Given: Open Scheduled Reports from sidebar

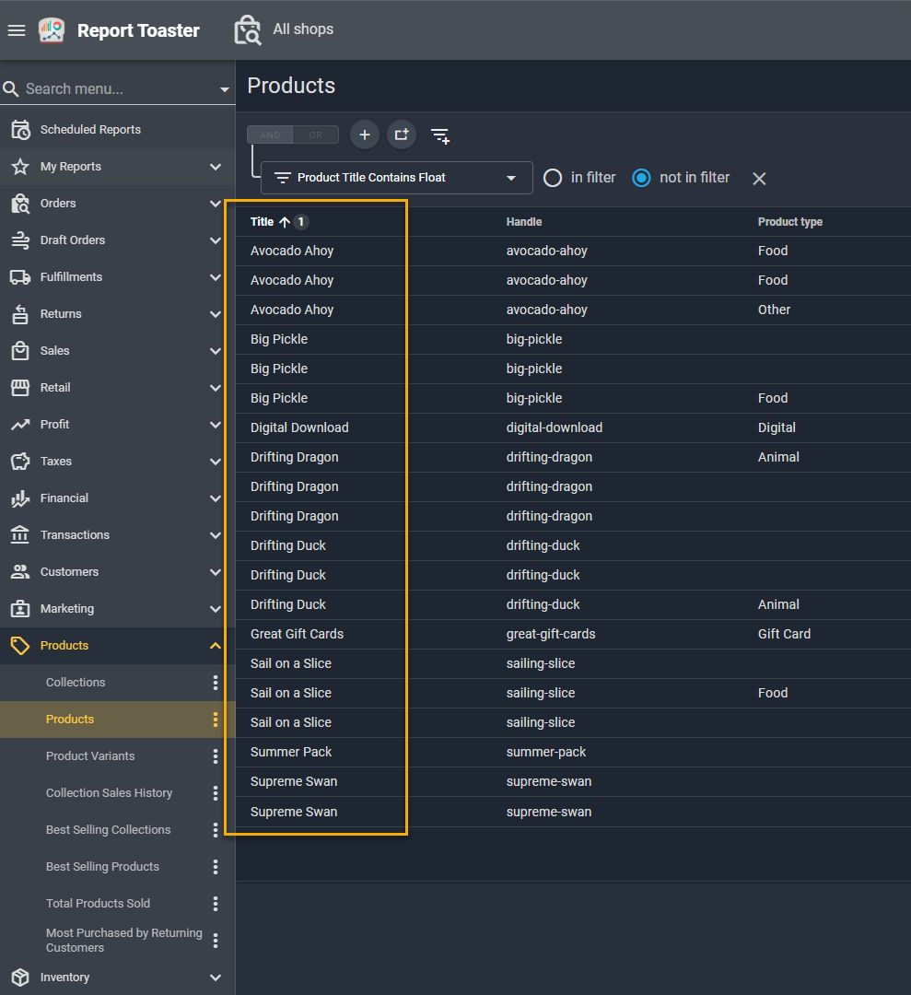Looking at the screenshot, I should click(90, 130).
